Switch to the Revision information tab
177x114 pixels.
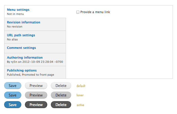point(24,22)
